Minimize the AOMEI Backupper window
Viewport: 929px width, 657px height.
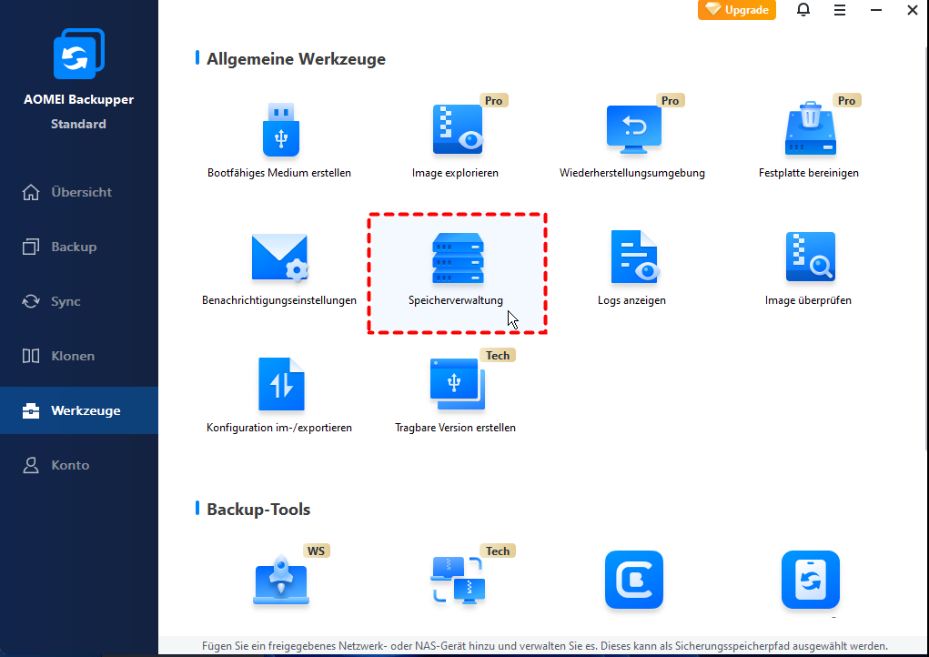tap(875, 10)
